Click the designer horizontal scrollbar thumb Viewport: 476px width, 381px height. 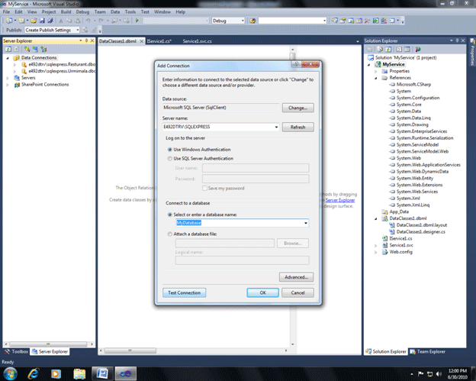click(x=130, y=350)
